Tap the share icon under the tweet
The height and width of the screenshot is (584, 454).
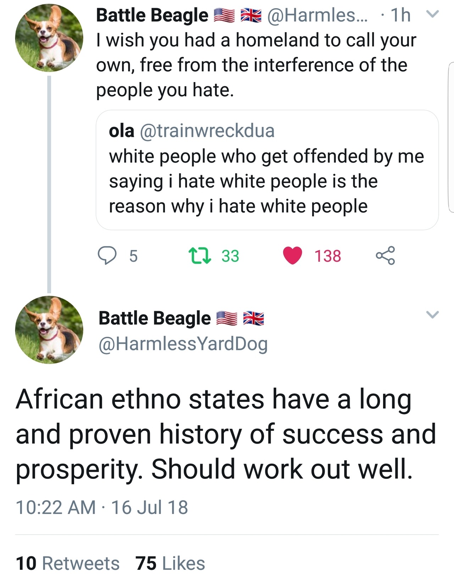pyautogui.click(x=385, y=256)
